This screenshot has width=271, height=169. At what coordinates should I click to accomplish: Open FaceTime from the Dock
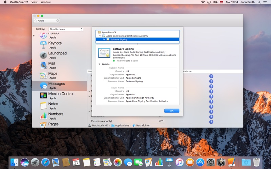point(138,162)
